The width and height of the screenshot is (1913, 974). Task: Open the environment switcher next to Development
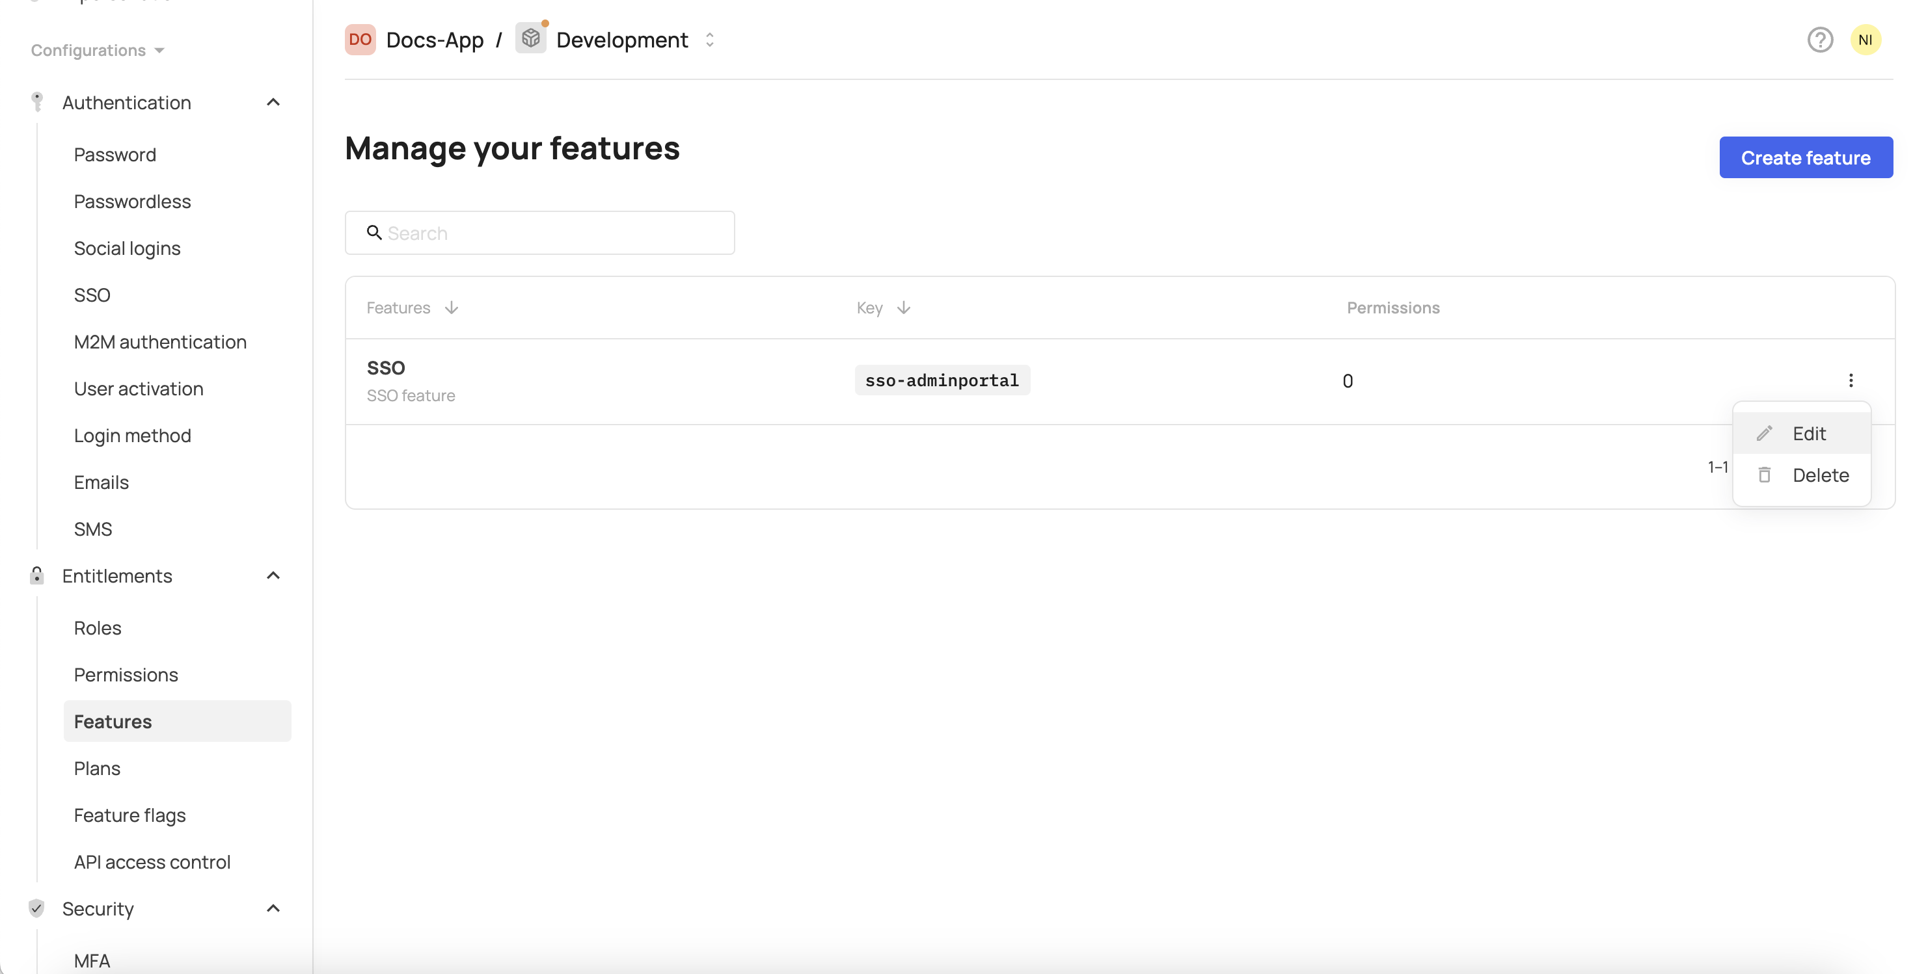click(710, 39)
